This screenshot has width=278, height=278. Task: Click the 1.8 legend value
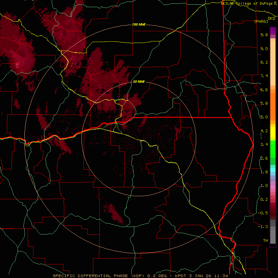(x=264, y=172)
